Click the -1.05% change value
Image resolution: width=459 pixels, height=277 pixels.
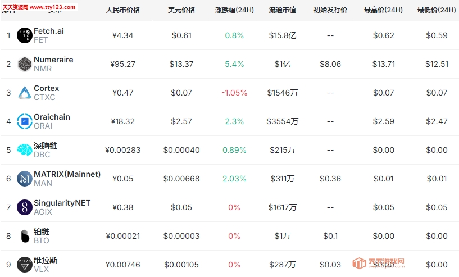pos(234,93)
